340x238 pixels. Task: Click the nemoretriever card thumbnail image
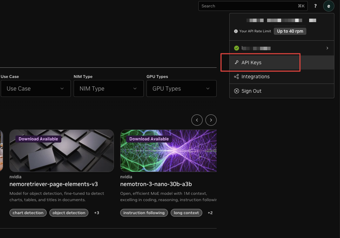click(62, 151)
